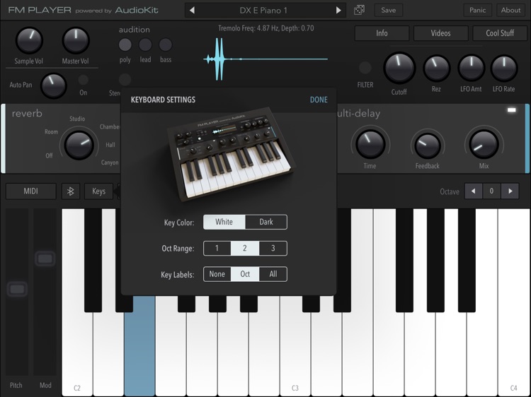Set Oct Range to 3

[273, 249]
